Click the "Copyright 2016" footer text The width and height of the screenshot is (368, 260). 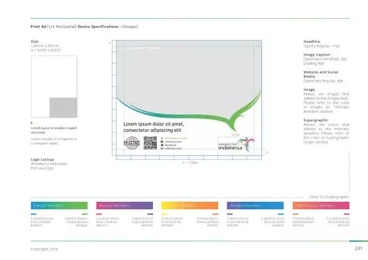click(x=44, y=249)
